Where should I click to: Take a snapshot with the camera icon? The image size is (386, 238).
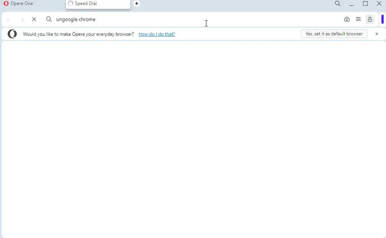click(347, 19)
